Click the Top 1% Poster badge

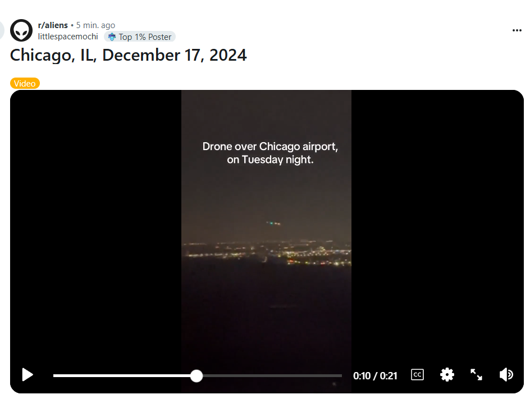point(140,37)
